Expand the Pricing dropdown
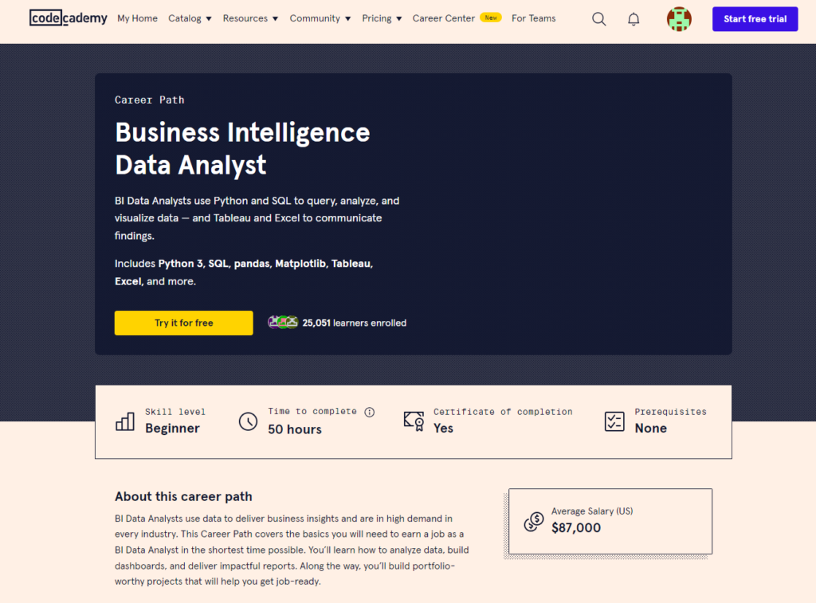Screen dimensions: 816x603 point(382,18)
